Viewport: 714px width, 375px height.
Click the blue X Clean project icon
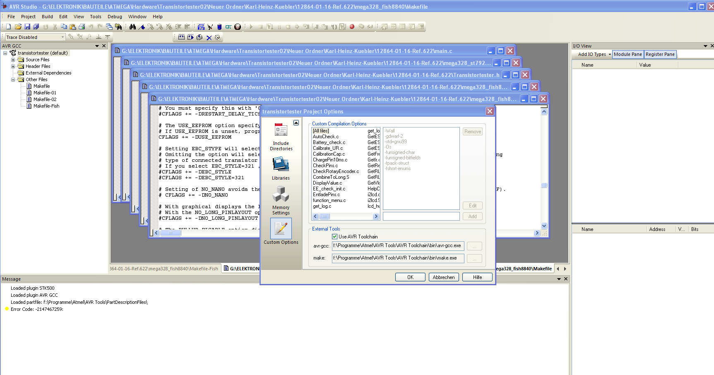coord(209,38)
